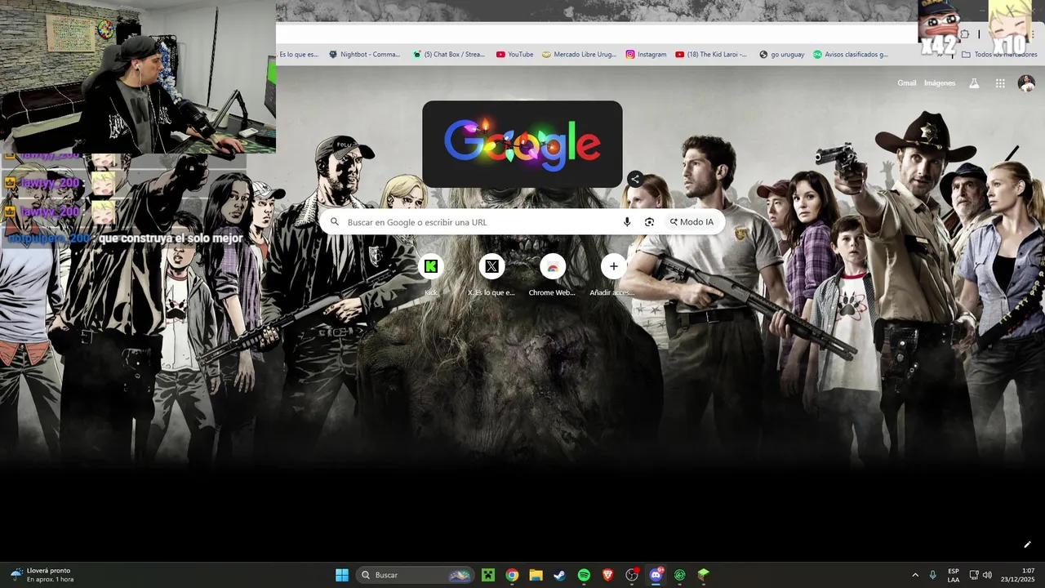The image size is (1045, 588).
Task: Click the Gmail link
Action: 906,83
